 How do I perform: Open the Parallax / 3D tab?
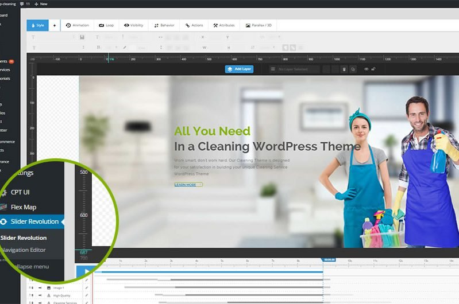pyautogui.click(x=259, y=25)
